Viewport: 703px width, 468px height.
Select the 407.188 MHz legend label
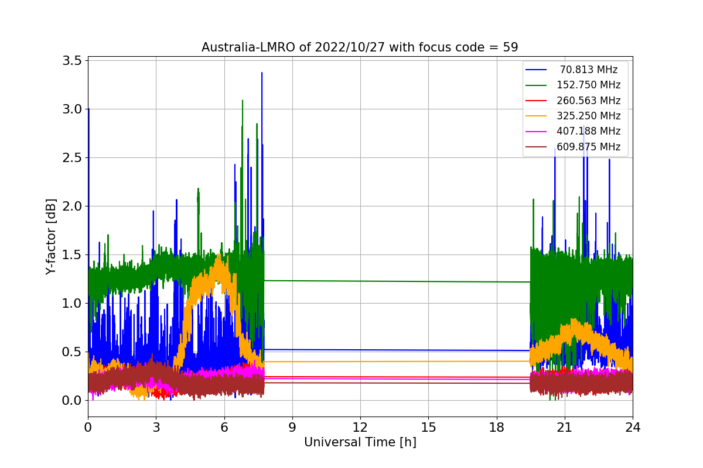point(589,131)
